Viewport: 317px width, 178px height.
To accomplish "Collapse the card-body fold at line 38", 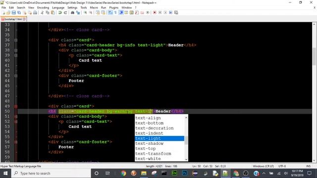I will pyautogui.click(x=16, y=50).
